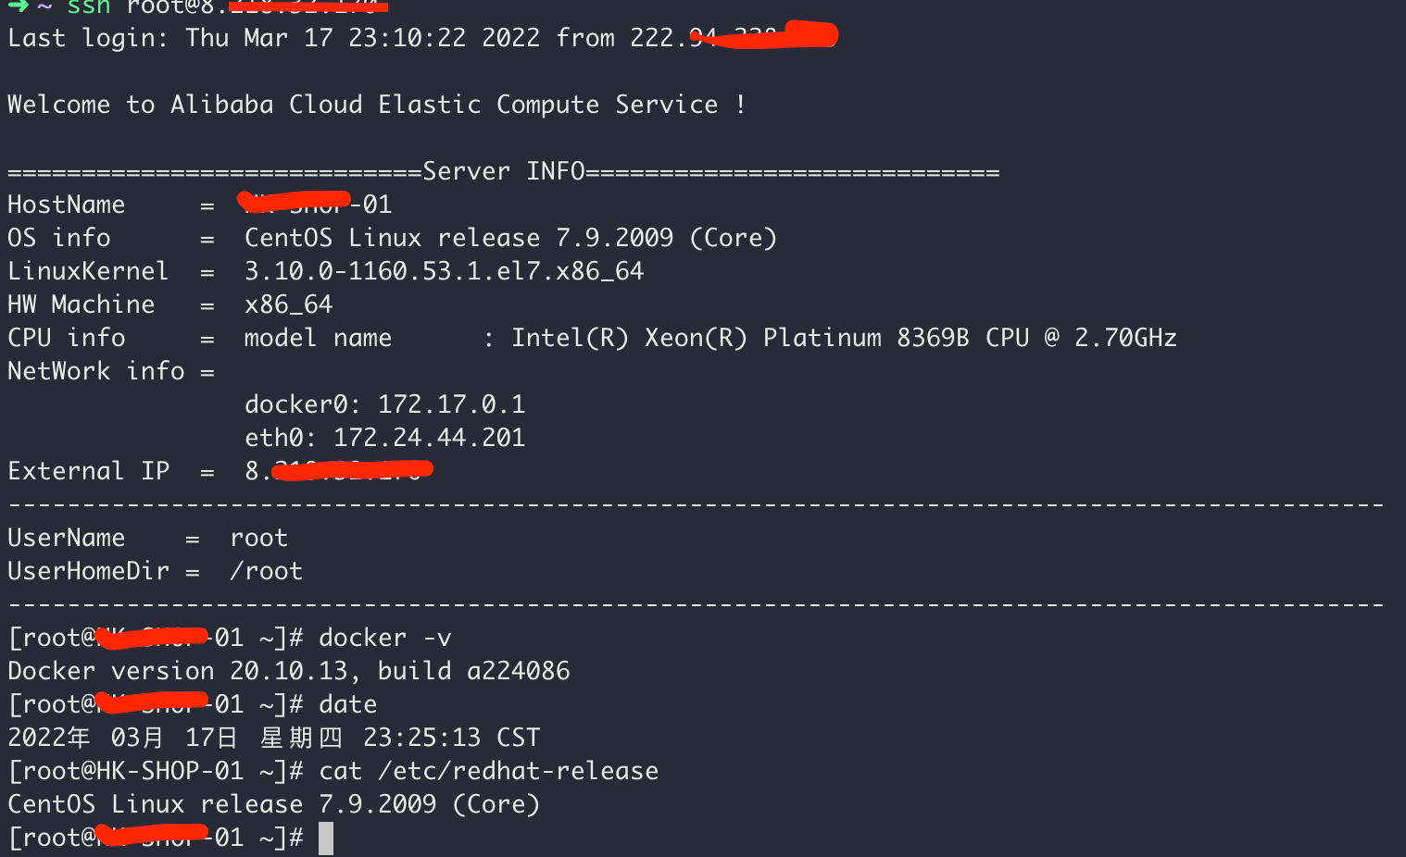This screenshot has width=1406, height=857.
Task: Click the green arrow prompt symbol
Action: click(x=18, y=6)
